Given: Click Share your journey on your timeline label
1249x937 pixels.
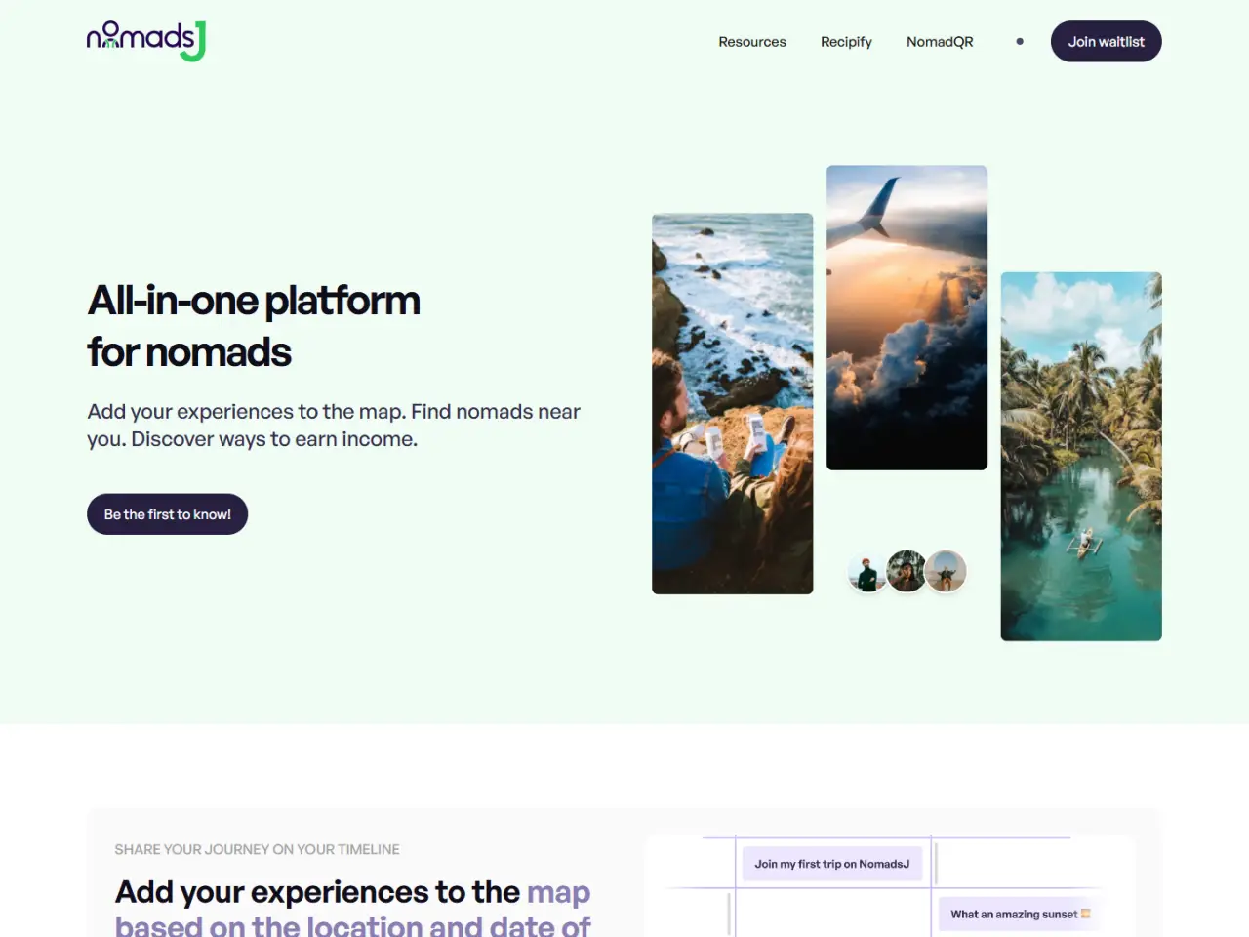Looking at the screenshot, I should (x=257, y=849).
